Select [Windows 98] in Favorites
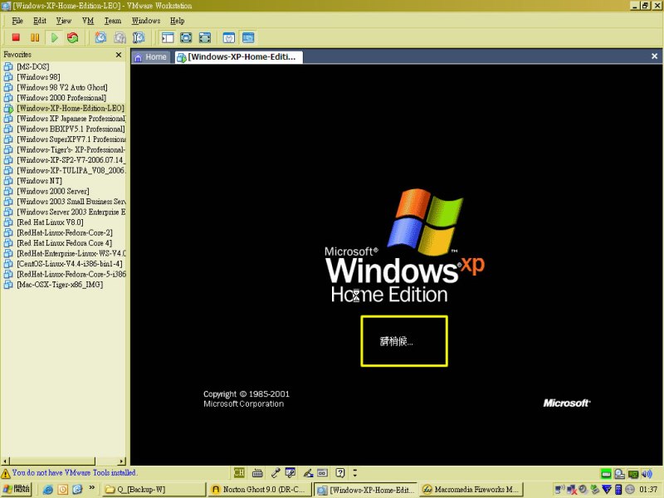Image resolution: width=664 pixels, height=498 pixels. [x=38, y=76]
